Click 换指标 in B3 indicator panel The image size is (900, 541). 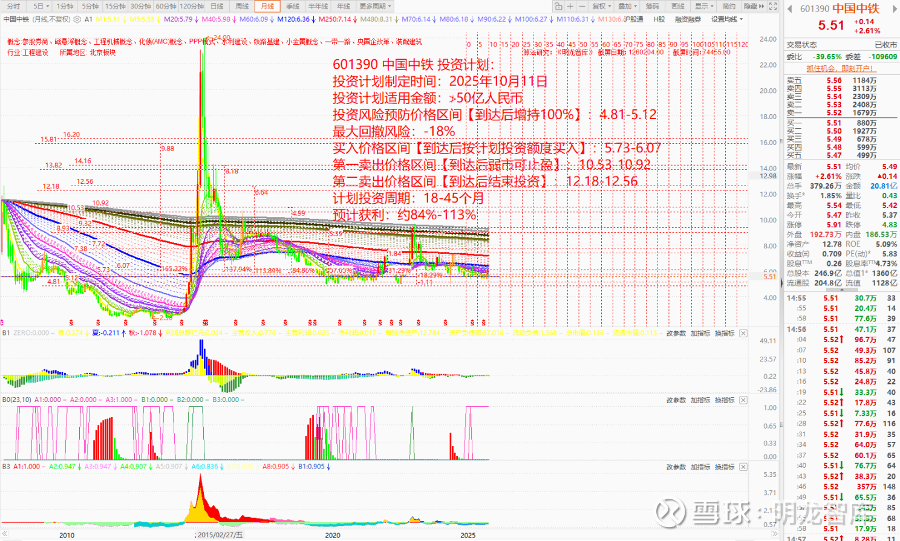pyautogui.click(x=725, y=467)
